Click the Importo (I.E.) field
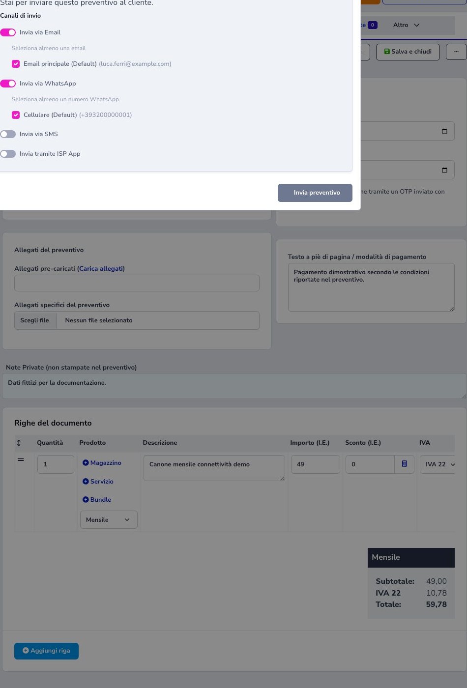 pos(316,464)
